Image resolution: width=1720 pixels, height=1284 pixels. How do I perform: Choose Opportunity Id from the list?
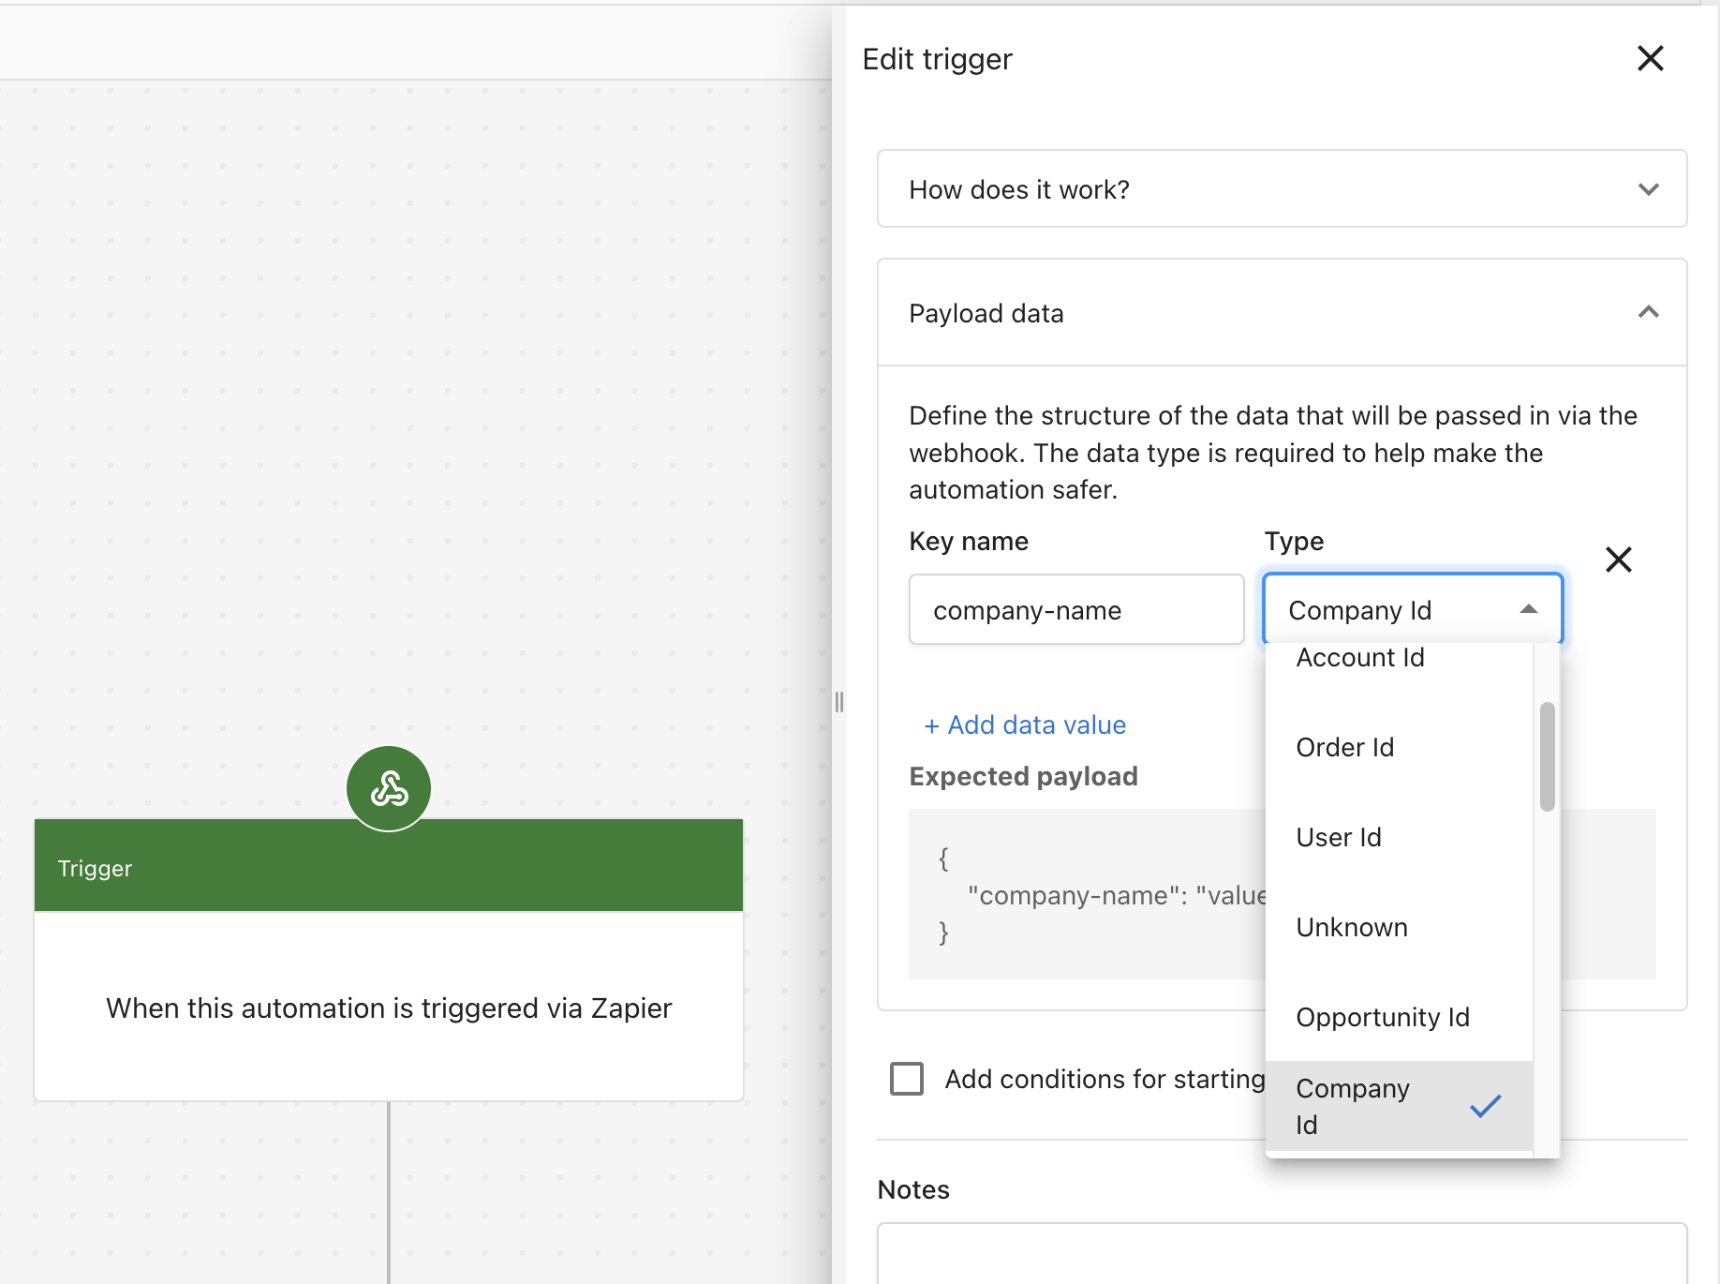[x=1382, y=1017]
